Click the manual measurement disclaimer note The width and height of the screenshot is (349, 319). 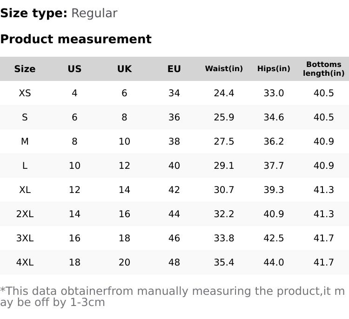coord(172,297)
